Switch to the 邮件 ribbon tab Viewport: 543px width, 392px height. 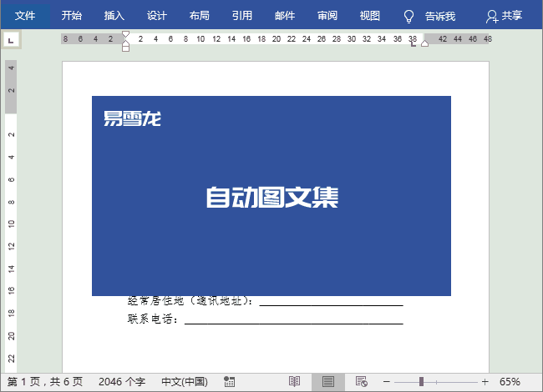tap(285, 16)
